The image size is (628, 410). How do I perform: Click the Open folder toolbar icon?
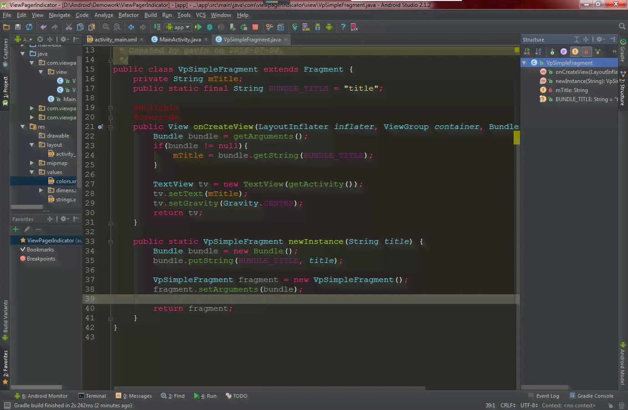(x=6, y=27)
